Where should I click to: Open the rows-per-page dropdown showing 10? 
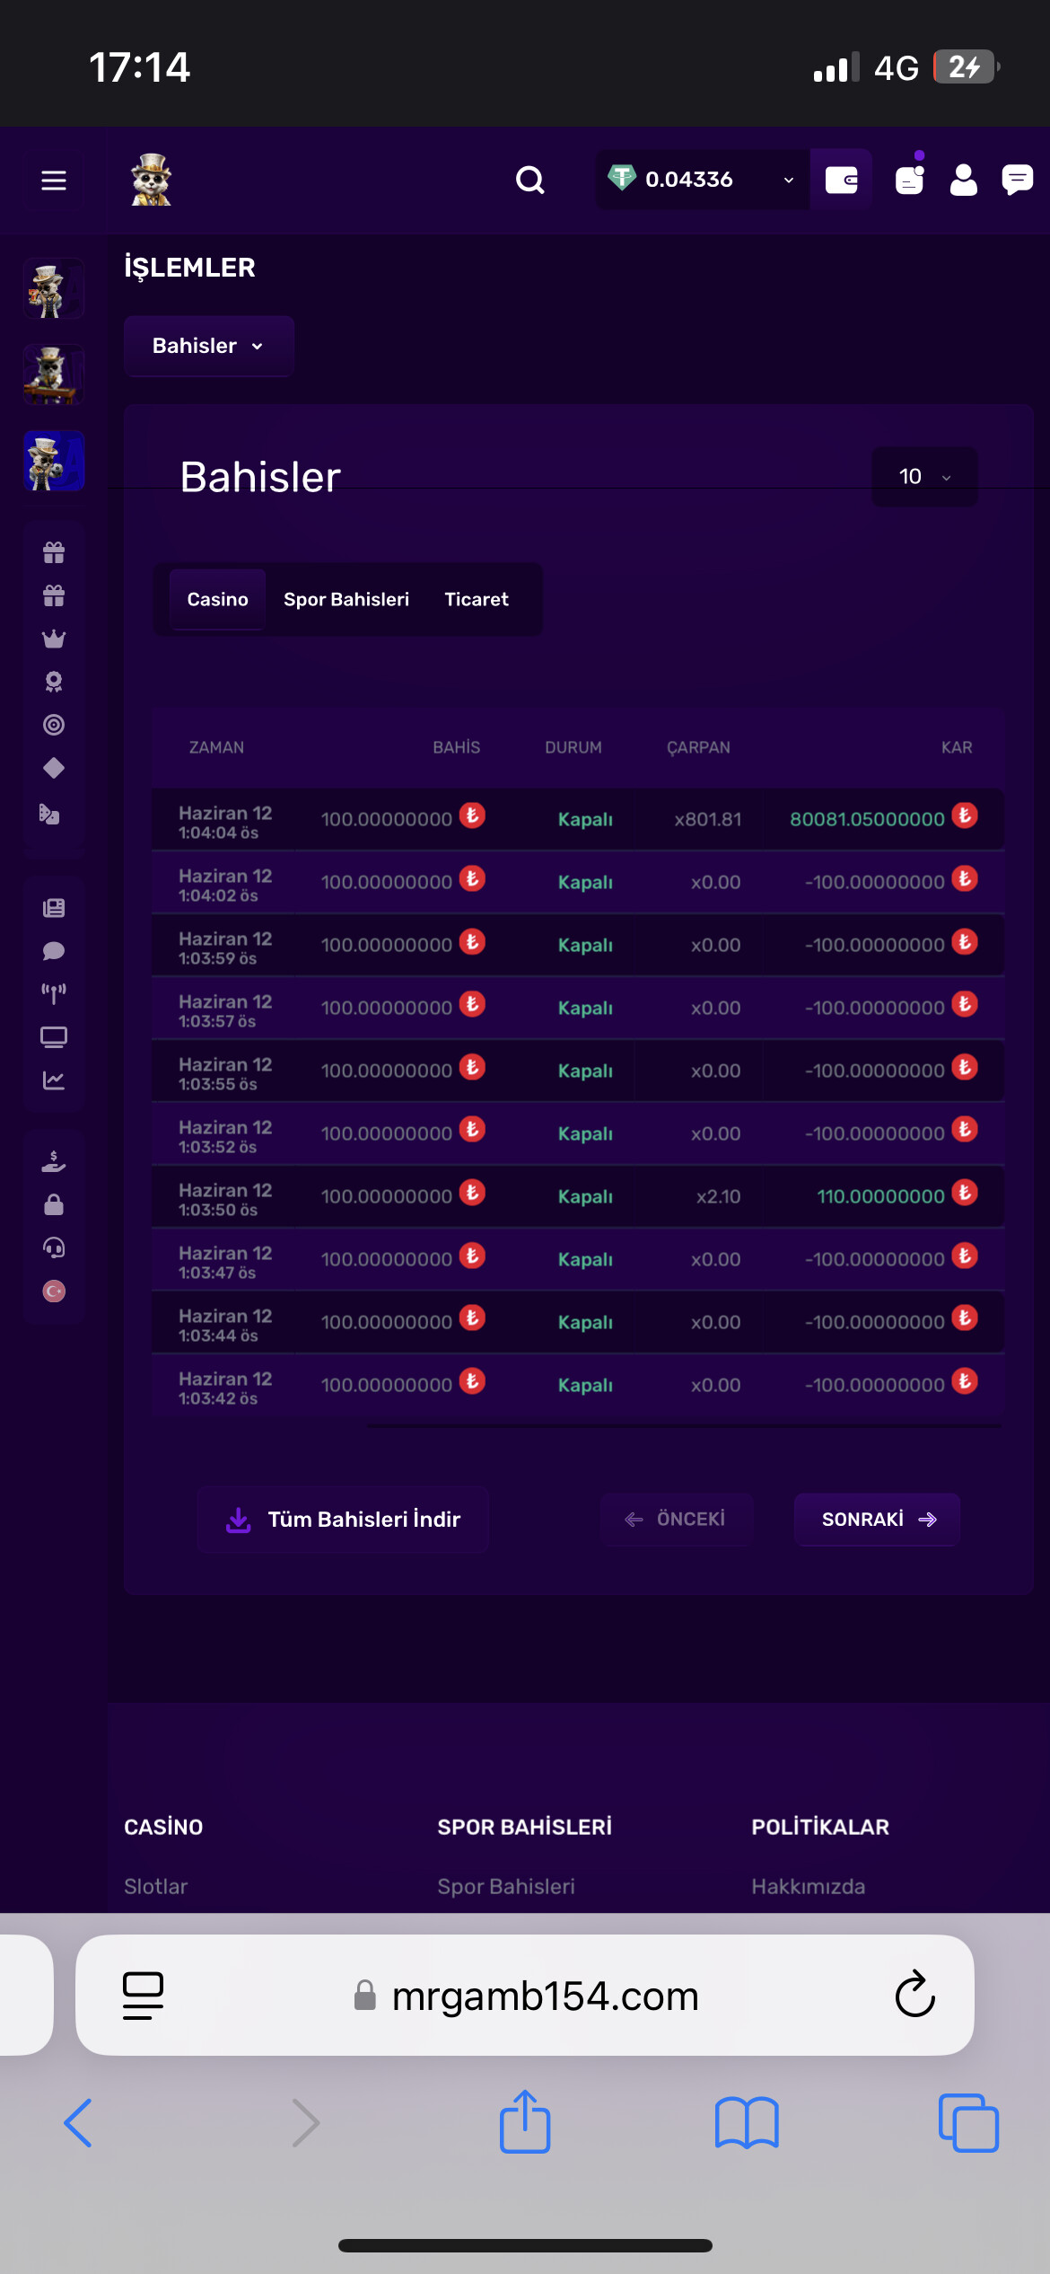(x=924, y=476)
